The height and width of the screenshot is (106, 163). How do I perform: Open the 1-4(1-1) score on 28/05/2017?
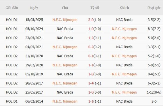click(x=95, y=83)
